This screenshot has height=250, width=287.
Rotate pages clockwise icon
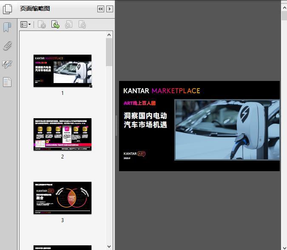pyautogui.click(x=82, y=25)
